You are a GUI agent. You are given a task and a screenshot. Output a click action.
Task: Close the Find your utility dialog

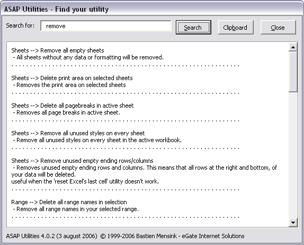278,28
